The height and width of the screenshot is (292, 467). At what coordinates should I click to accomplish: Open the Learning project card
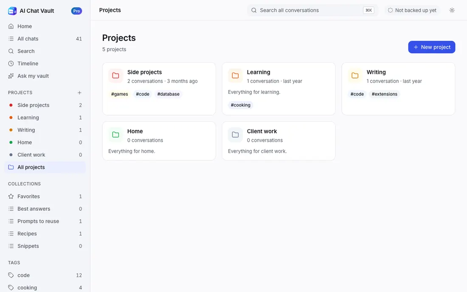coord(279,89)
